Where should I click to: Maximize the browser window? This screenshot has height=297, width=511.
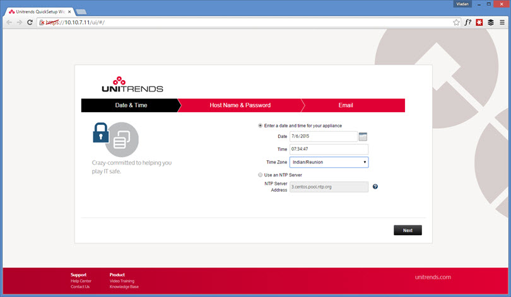488,4
